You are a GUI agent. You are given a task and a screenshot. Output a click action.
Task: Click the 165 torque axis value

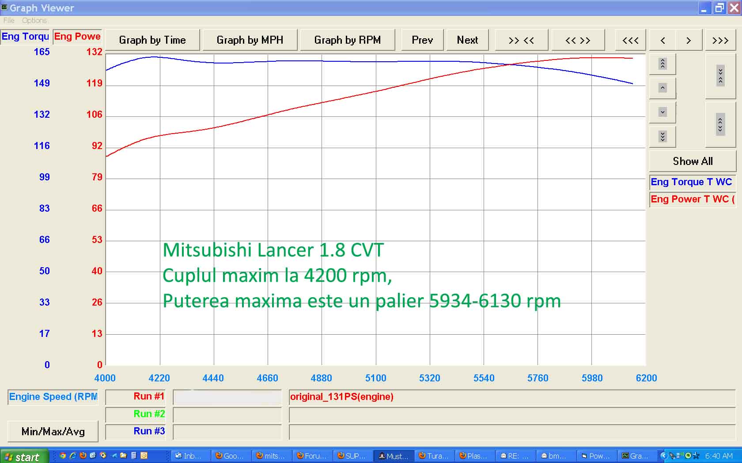tap(42, 52)
